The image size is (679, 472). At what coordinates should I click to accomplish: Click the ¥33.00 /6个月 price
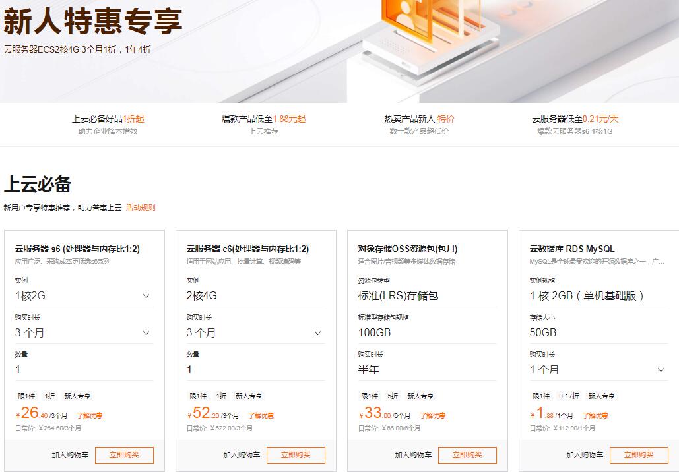(385, 413)
